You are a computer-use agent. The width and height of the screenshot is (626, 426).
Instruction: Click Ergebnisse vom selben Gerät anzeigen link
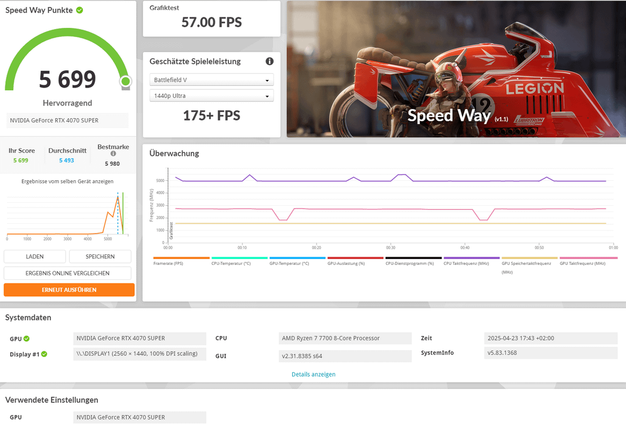pyautogui.click(x=67, y=181)
